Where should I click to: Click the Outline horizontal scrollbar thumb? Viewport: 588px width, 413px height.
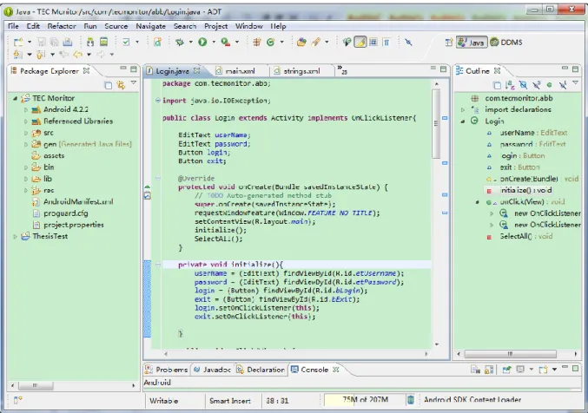click(x=511, y=354)
